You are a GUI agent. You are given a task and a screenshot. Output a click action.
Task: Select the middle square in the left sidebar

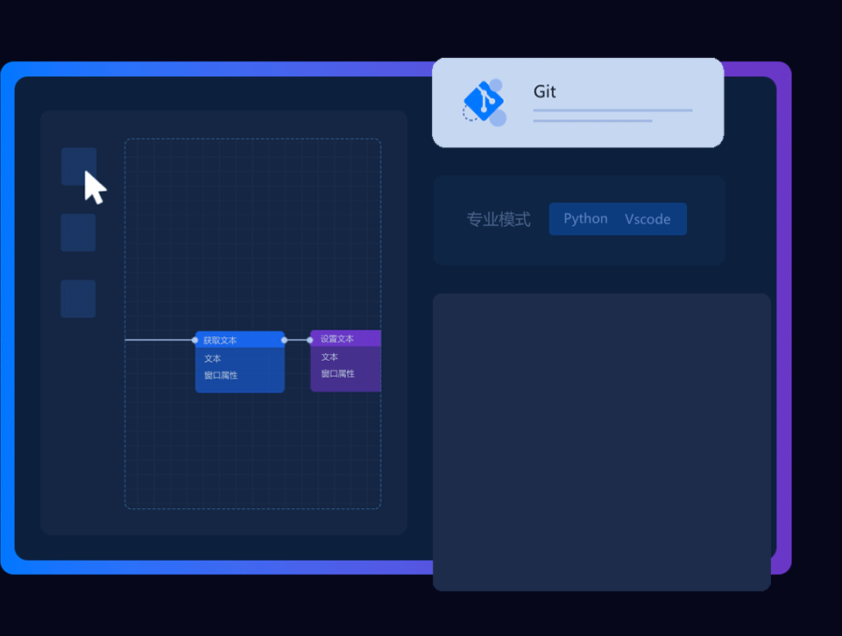78,232
